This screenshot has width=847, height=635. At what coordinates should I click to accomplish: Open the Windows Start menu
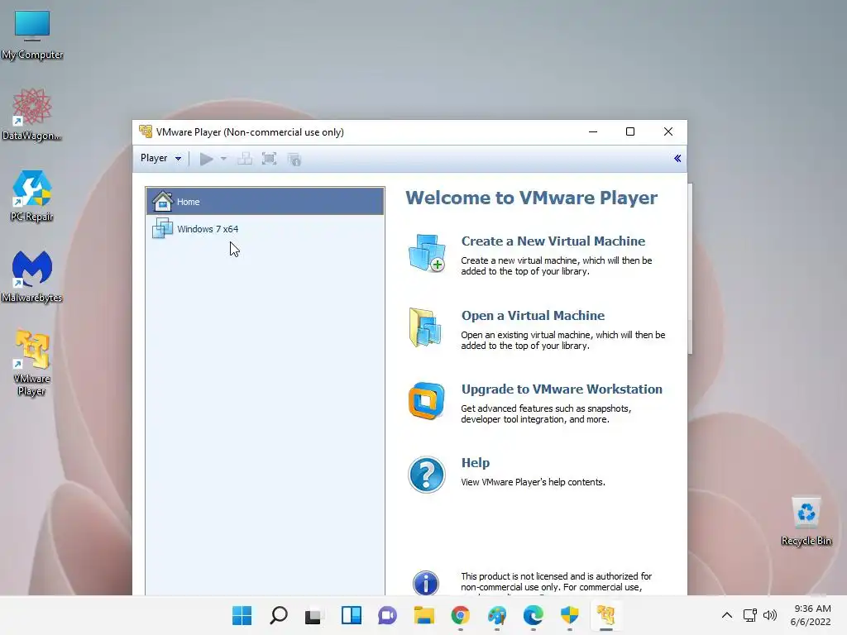tap(242, 615)
